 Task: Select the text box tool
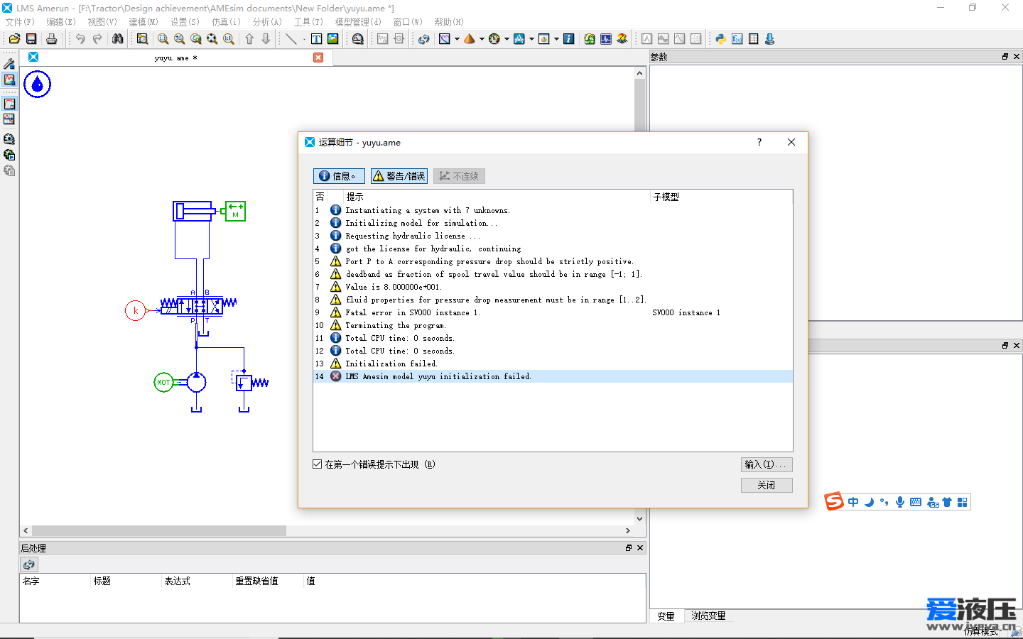click(316, 39)
